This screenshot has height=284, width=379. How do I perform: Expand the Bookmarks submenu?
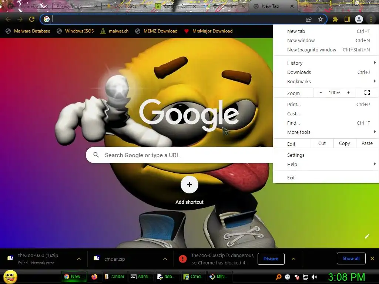coord(326,81)
